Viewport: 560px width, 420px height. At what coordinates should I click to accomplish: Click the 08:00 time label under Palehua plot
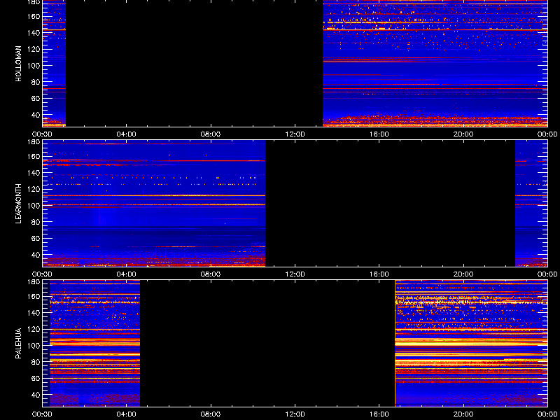tap(211, 414)
